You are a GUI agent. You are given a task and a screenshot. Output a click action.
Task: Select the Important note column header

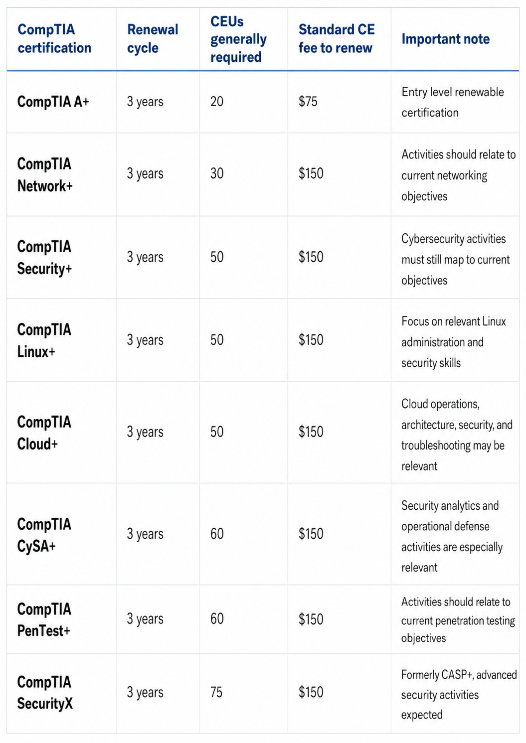tap(445, 39)
